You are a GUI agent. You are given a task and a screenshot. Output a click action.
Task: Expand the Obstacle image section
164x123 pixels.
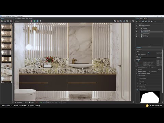137,84
